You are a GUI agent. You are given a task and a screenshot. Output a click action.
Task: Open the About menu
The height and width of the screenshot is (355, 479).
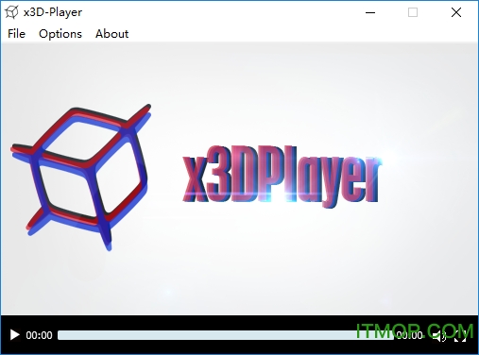click(111, 34)
